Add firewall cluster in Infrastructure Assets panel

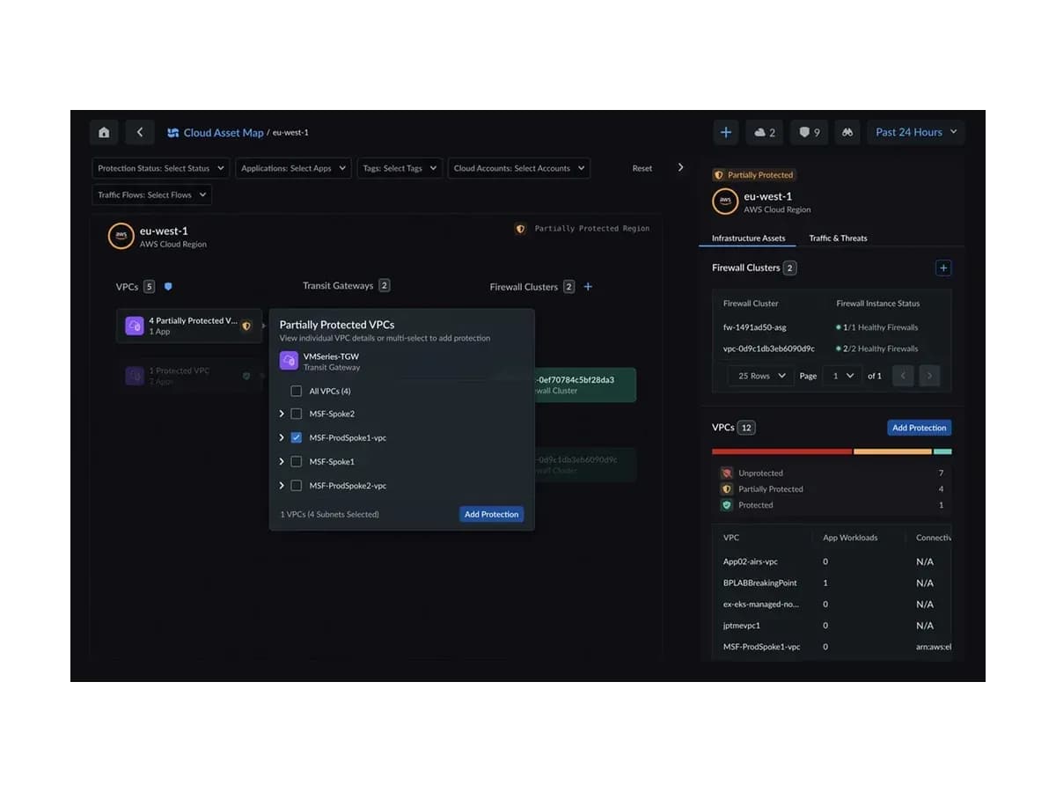tap(943, 268)
